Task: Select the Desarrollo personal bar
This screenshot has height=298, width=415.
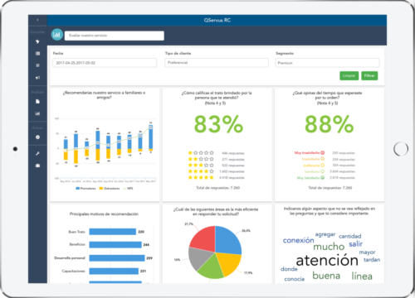Action: [117, 258]
